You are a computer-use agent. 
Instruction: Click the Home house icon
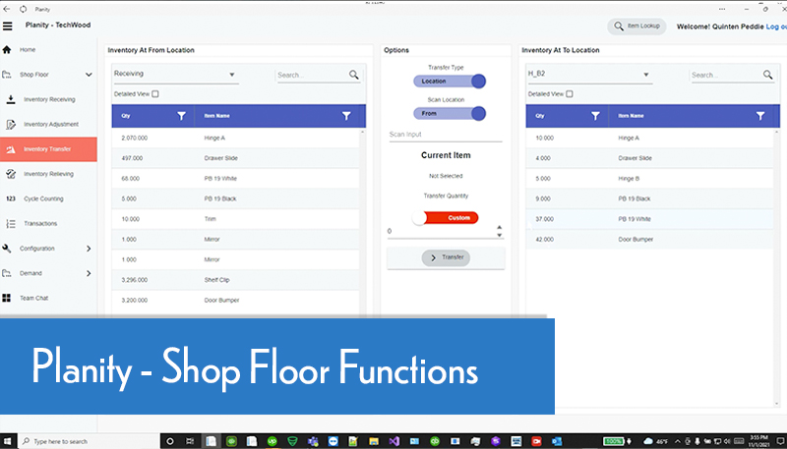click(x=7, y=49)
